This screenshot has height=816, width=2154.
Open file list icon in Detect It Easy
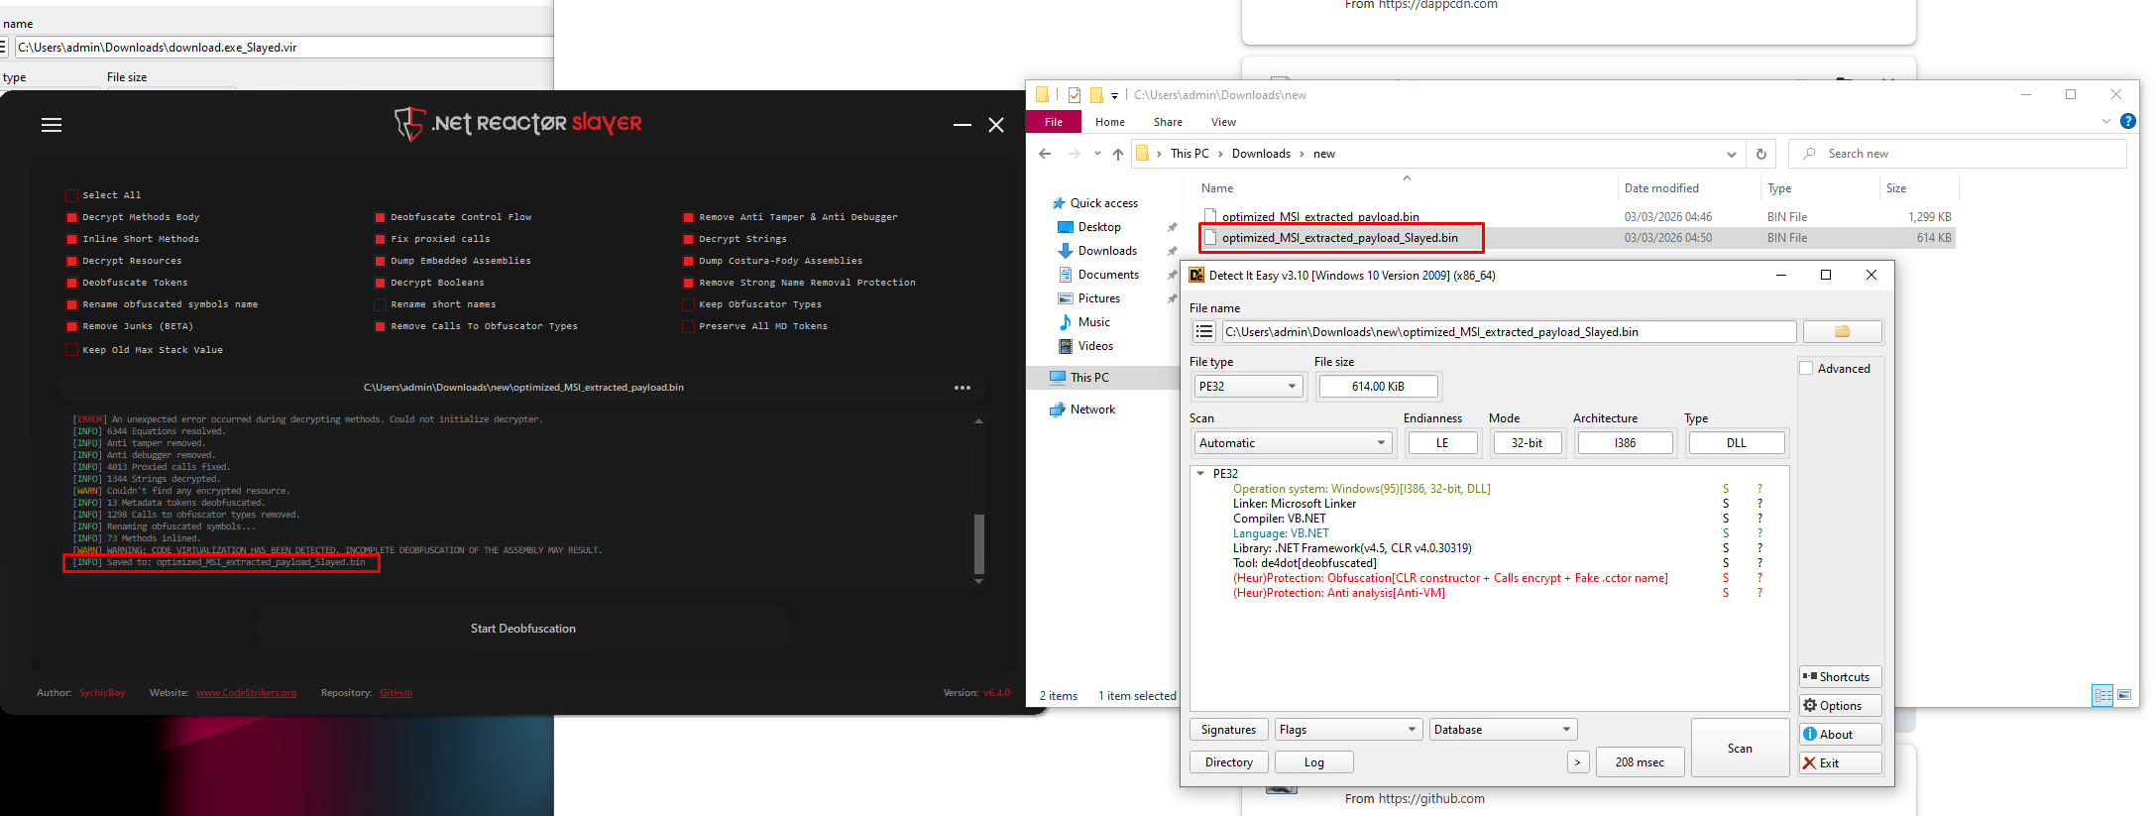pyautogui.click(x=1204, y=332)
